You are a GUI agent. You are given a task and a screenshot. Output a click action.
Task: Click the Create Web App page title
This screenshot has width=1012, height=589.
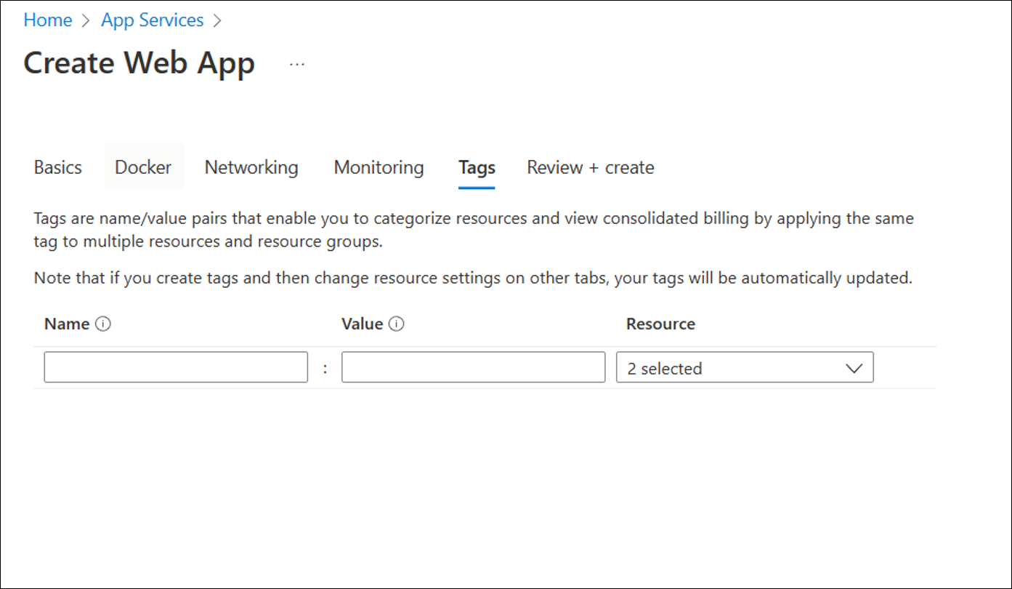[x=139, y=63]
